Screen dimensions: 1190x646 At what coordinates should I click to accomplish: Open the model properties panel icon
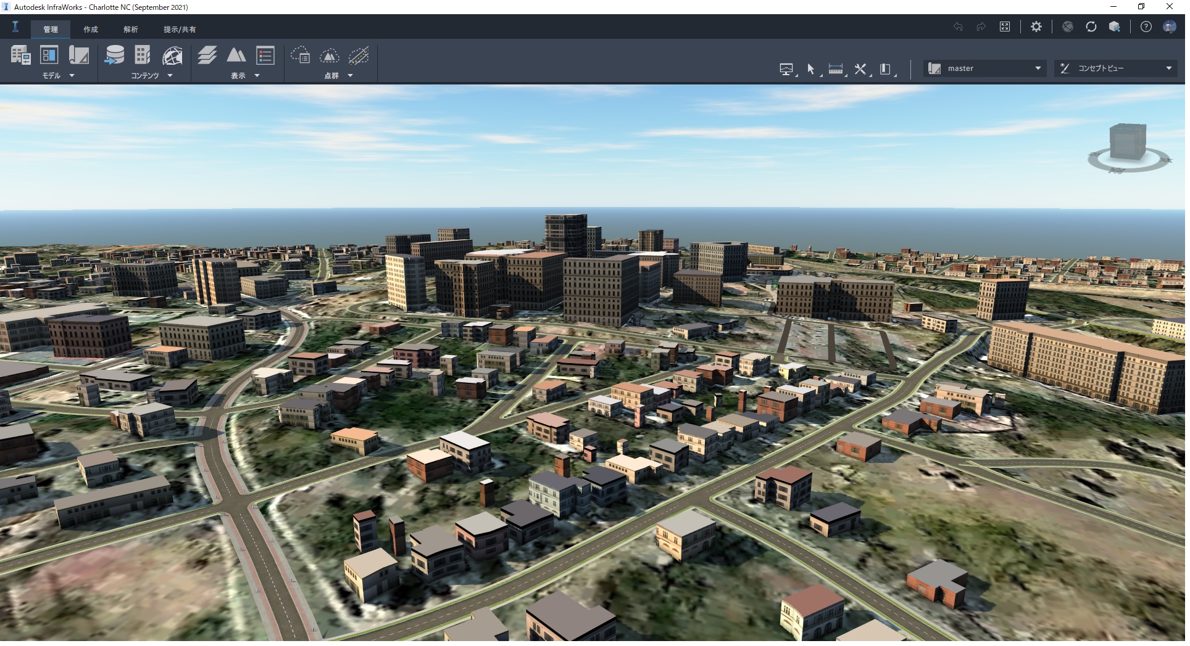[49, 55]
